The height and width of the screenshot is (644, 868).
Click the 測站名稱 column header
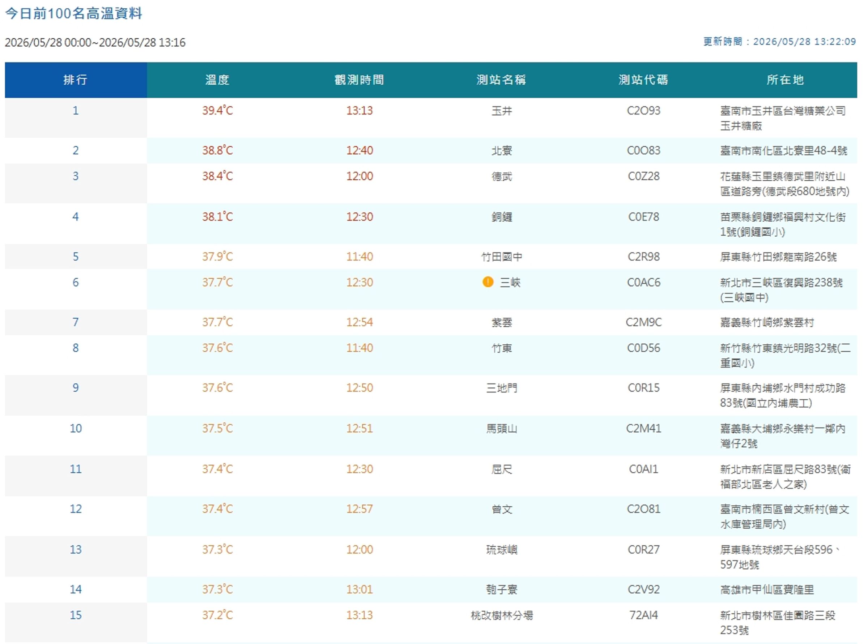coord(501,80)
